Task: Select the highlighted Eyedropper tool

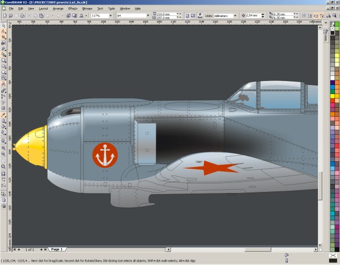Action: tap(3, 115)
